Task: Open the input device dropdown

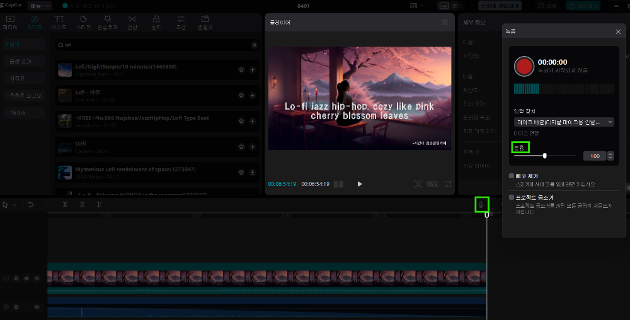Action: pos(564,122)
